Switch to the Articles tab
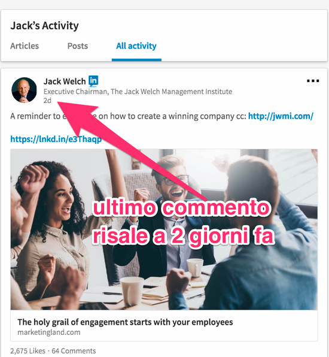This screenshot has height=357, width=329. [25, 46]
